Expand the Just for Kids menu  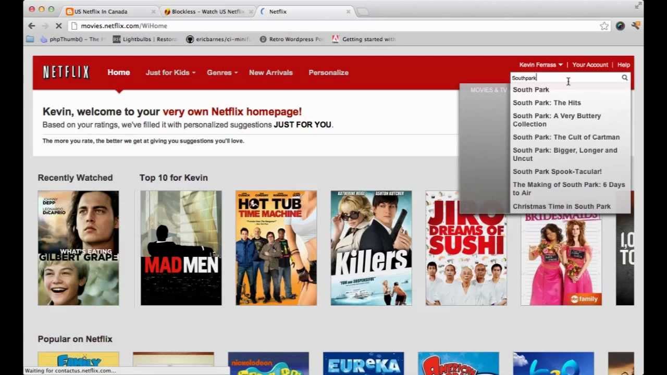click(x=170, y=72)
